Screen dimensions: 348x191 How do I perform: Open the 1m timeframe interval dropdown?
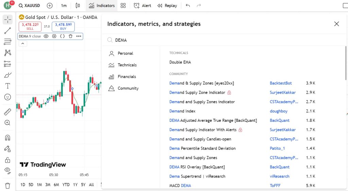(64, 5)
